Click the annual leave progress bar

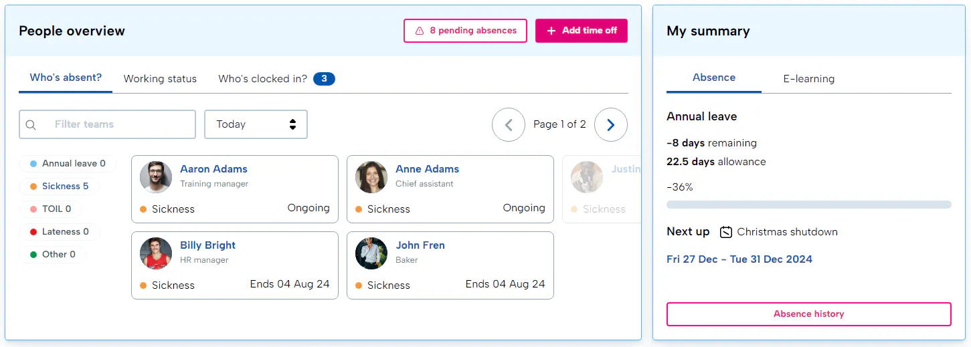808,205
